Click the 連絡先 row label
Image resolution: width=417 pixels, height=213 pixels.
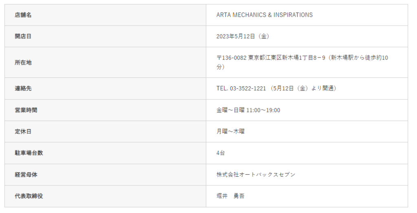[x=23, y=88]
